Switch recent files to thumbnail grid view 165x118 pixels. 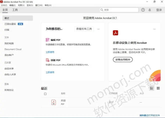point(158,88)
